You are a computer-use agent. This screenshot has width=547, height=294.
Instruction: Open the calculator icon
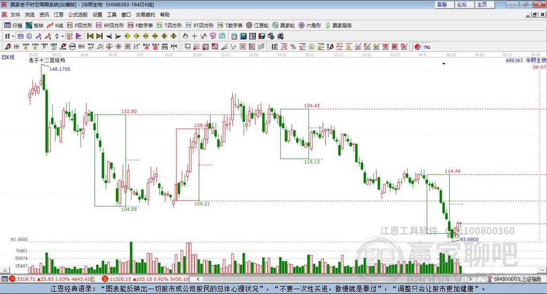point(243,36)
